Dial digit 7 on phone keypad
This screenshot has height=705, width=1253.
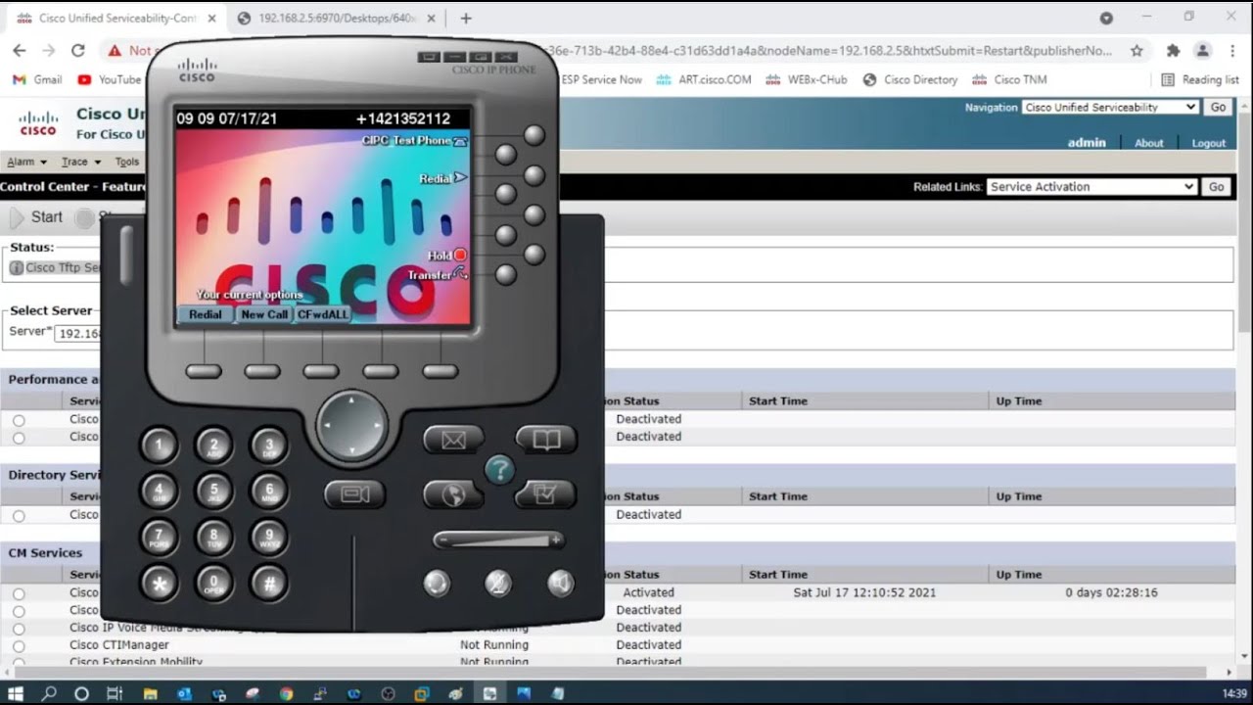(x=159, y=537)
